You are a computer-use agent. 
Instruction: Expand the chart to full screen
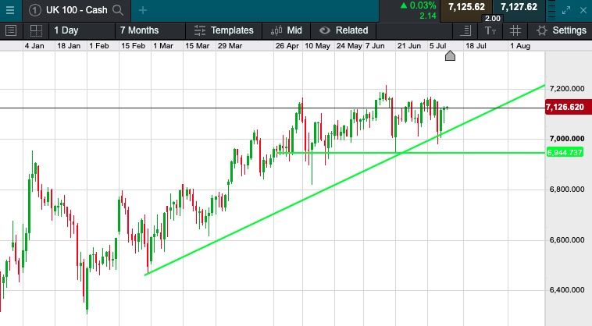(566, 10)
